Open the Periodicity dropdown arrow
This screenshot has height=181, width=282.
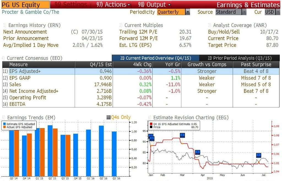[x=188, y=12]
